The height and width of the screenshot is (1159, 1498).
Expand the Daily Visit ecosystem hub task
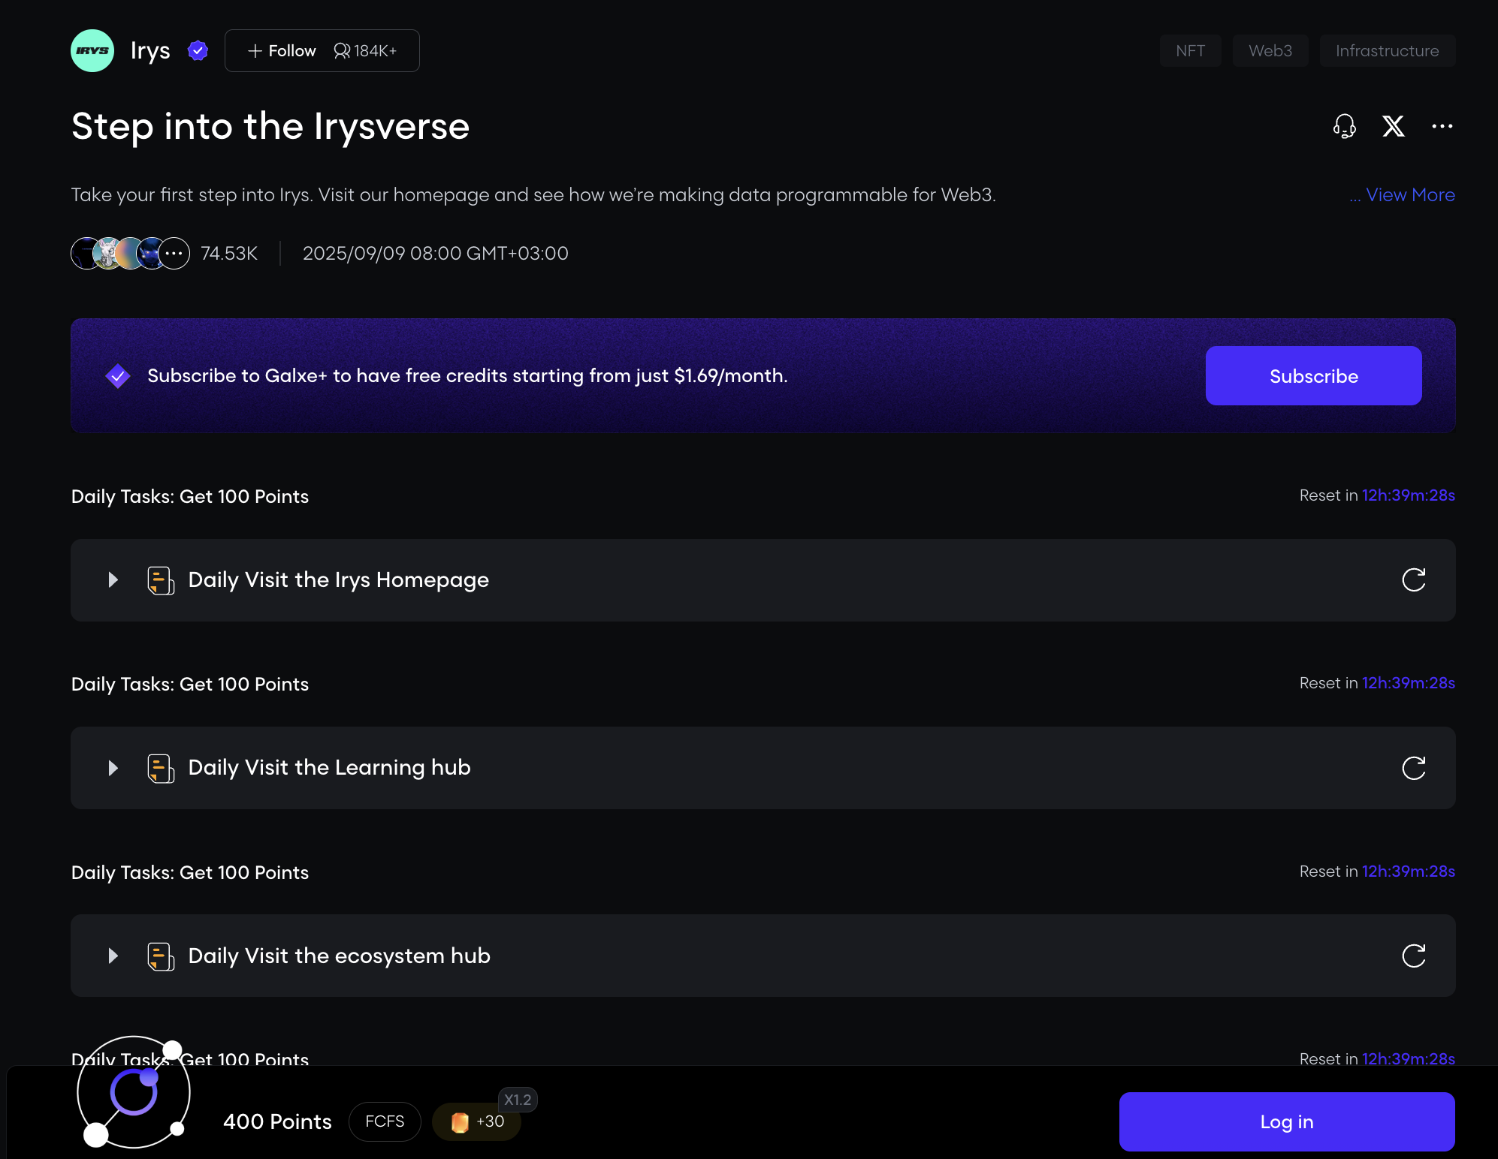click(x=113, y=956)
